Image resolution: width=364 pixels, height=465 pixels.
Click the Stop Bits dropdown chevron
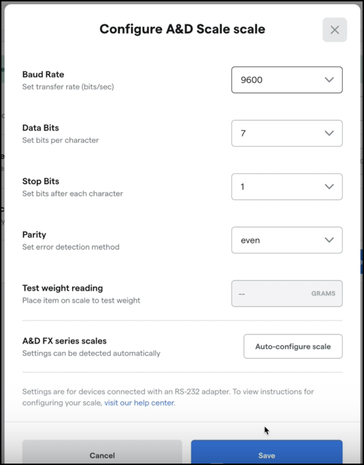329,187
